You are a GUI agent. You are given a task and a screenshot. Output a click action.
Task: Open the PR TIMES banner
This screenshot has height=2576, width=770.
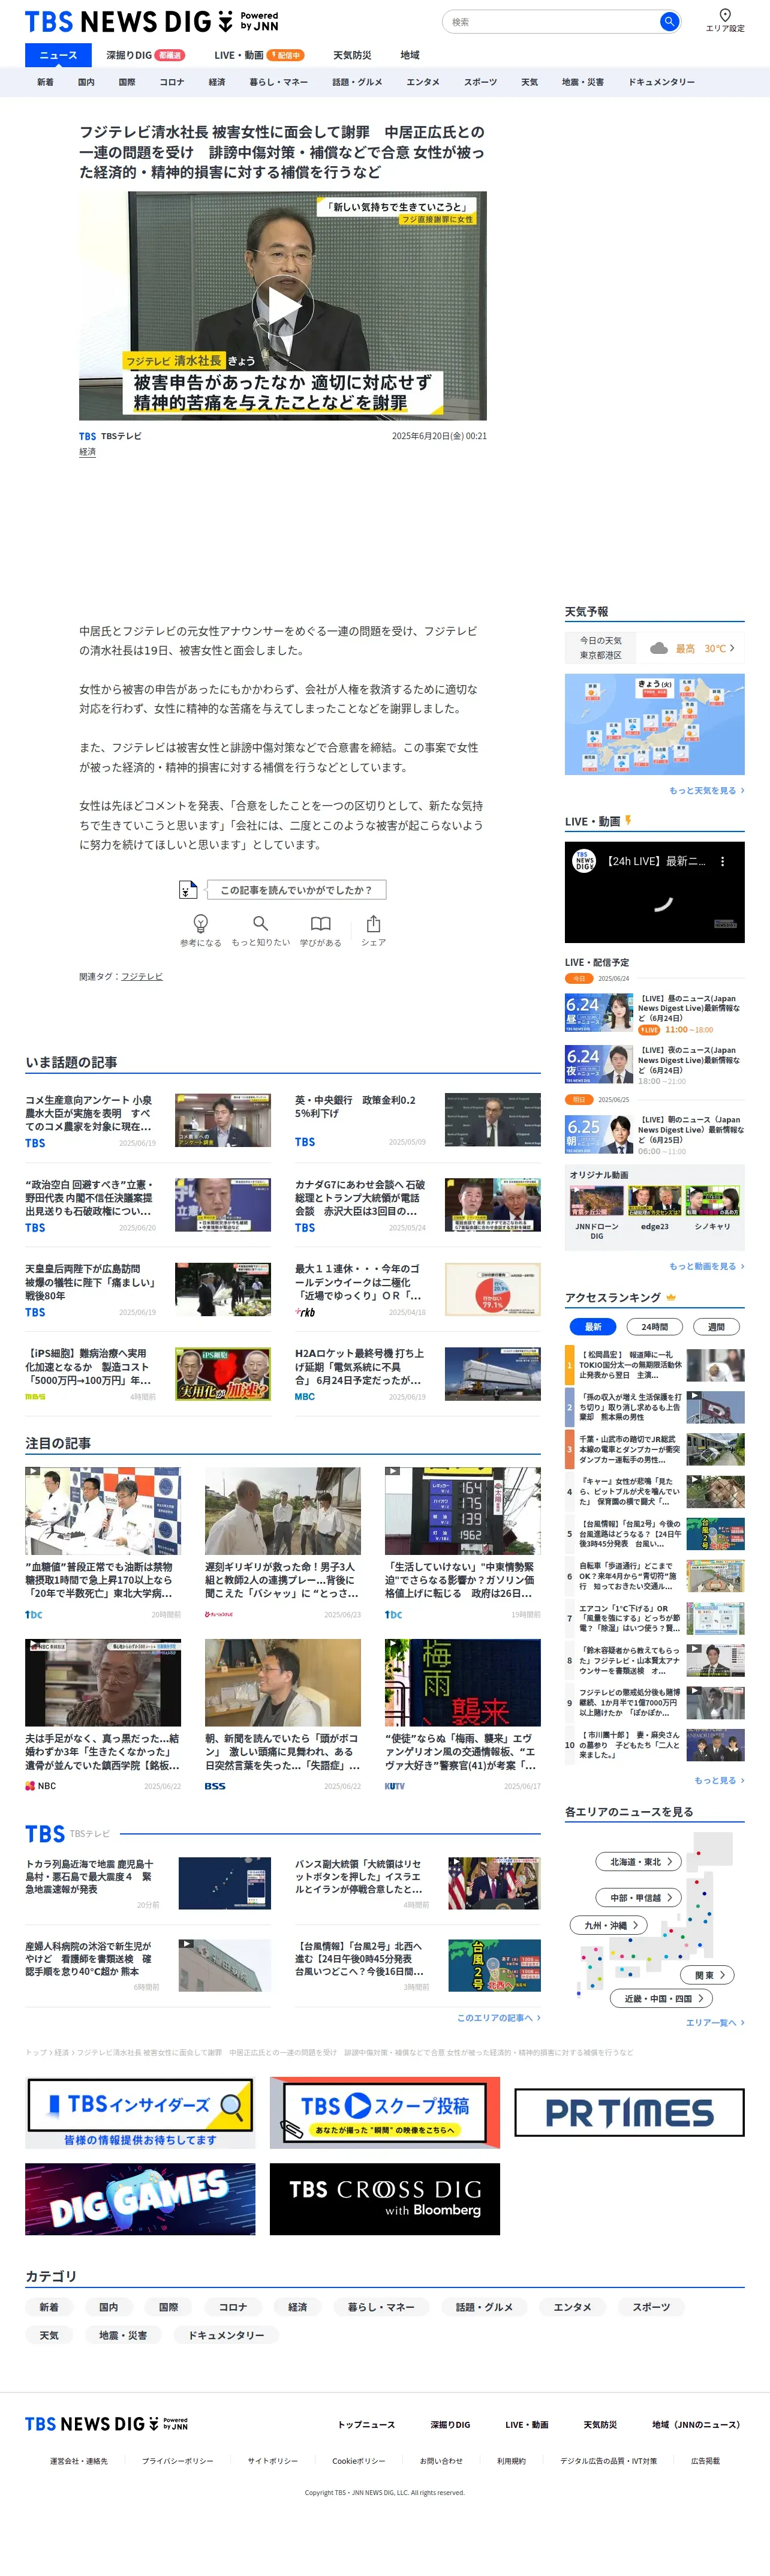(629, 2112)
